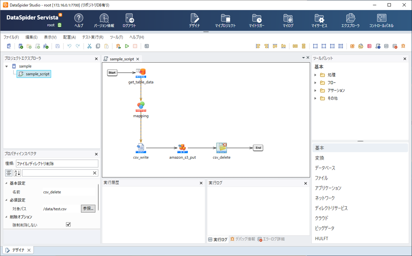This screenshot has height=256, width=412.
Task: Collapse the 削除オプション property section
Action: click(x=6, y=217)
